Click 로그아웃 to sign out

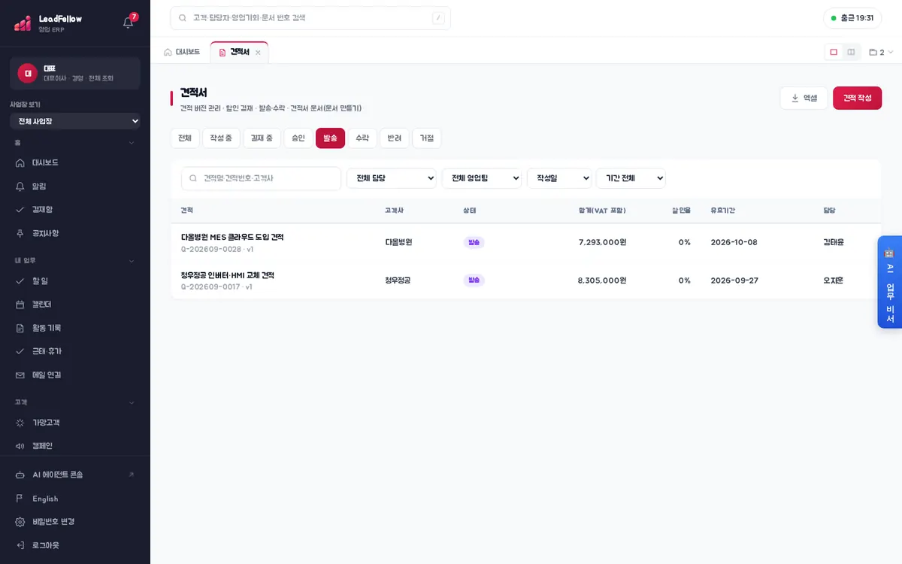[x=75, y=545]
